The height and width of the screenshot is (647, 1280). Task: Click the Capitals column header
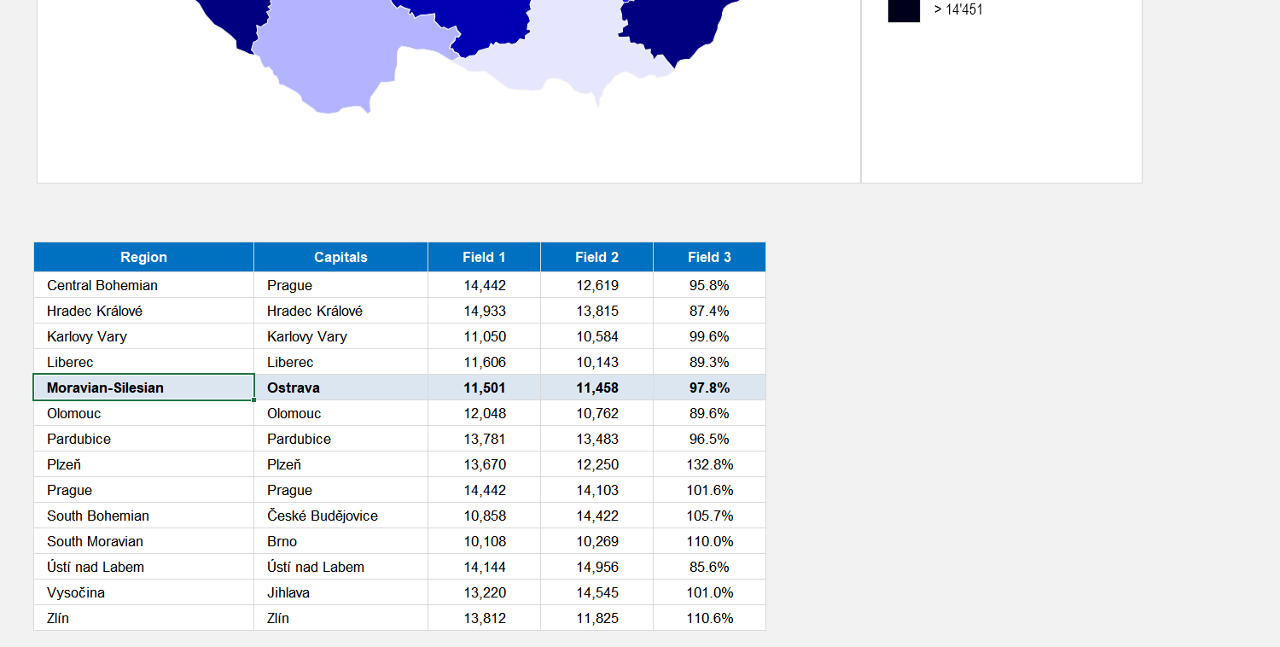click(x=340, y=257)
